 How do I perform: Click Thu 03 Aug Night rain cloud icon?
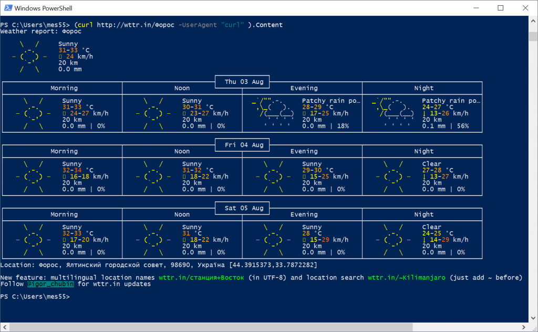point(392,113)
